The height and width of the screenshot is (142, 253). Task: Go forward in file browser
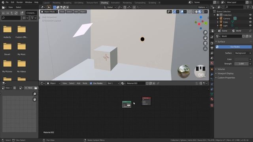click(8, 13)
